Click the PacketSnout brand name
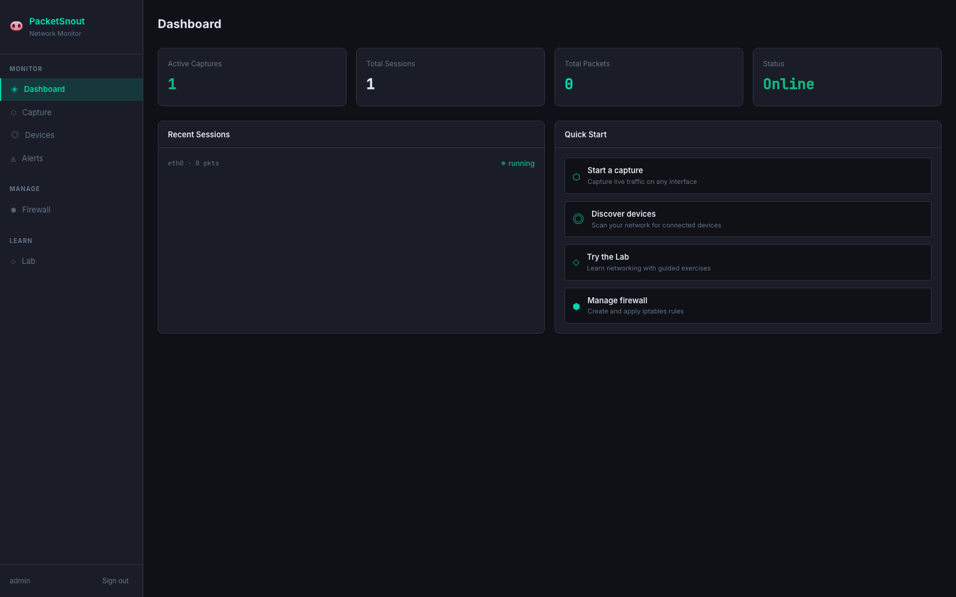Screen dimensions: 956x597 (x=57, y=21)
